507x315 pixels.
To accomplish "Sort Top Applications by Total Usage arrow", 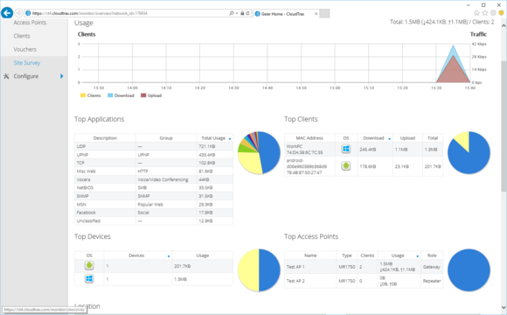I will tap(230, 139).
